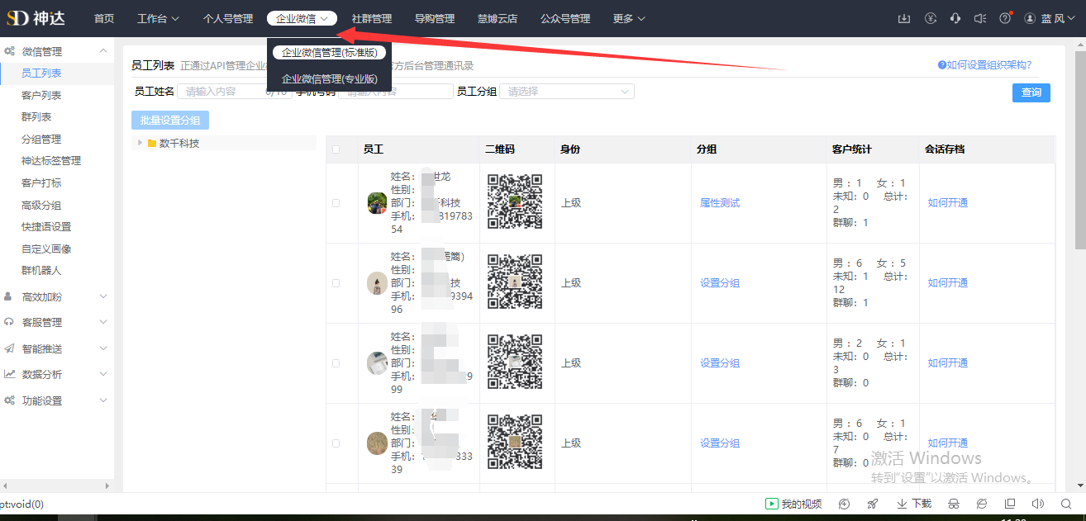
Task: Click the yuan recharge icon in header
Action: (930, 18)
